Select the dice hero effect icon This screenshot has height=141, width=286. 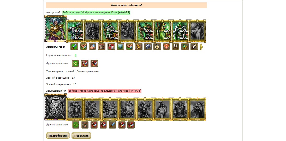pos(111,47)
